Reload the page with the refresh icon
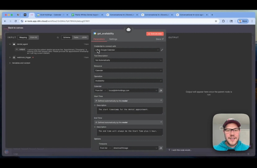This screenshot has width=257, height=168. (16, 21)
